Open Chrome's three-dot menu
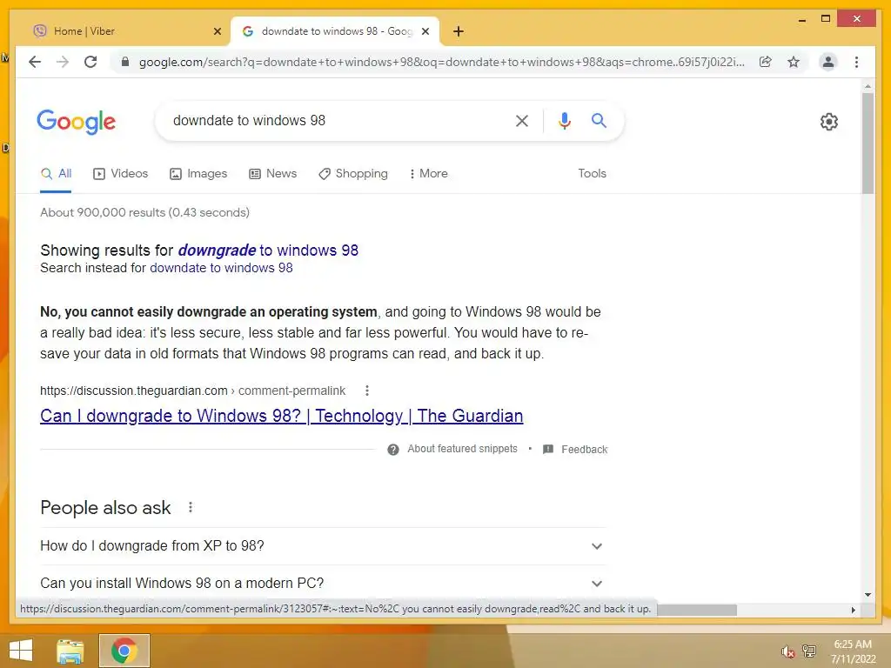The width and height of the screenshot is (891, 668). click(856, 62)
